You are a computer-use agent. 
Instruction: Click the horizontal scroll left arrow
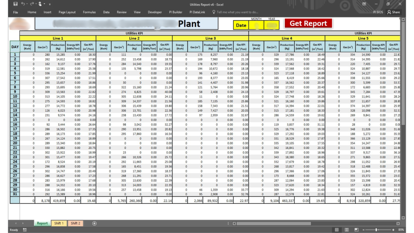(x=234, y=223)
